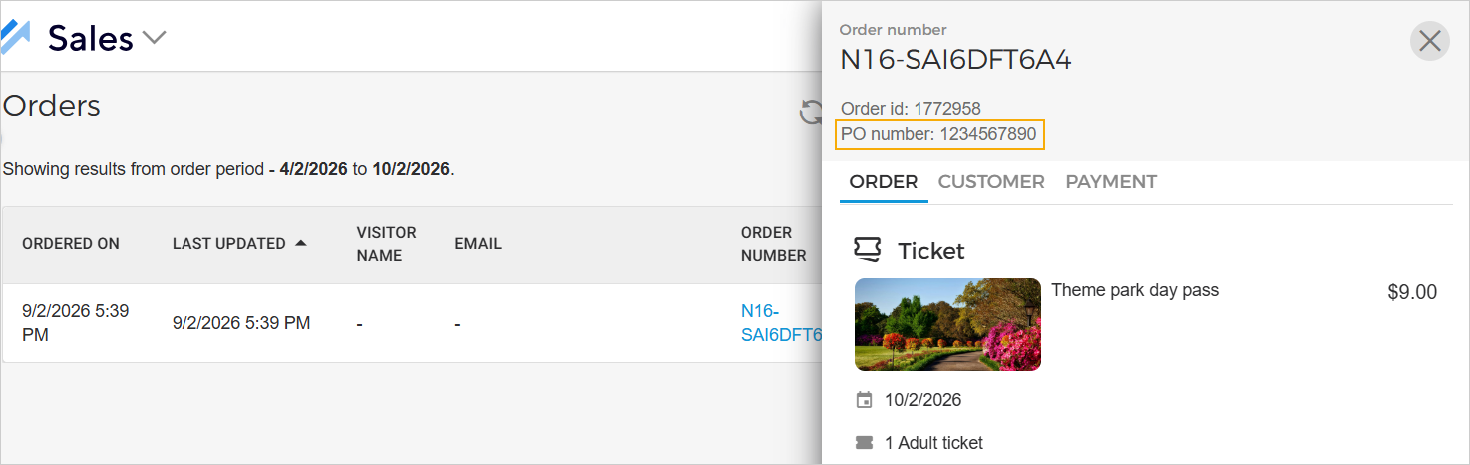
Task: Click the VISITOR NAME column header
Action: [x=386, y=244]
